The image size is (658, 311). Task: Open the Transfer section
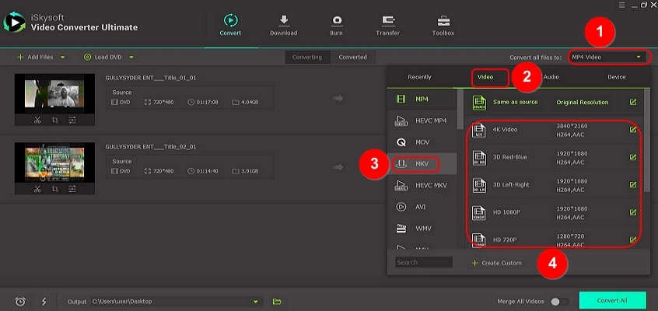click(388, 25)
